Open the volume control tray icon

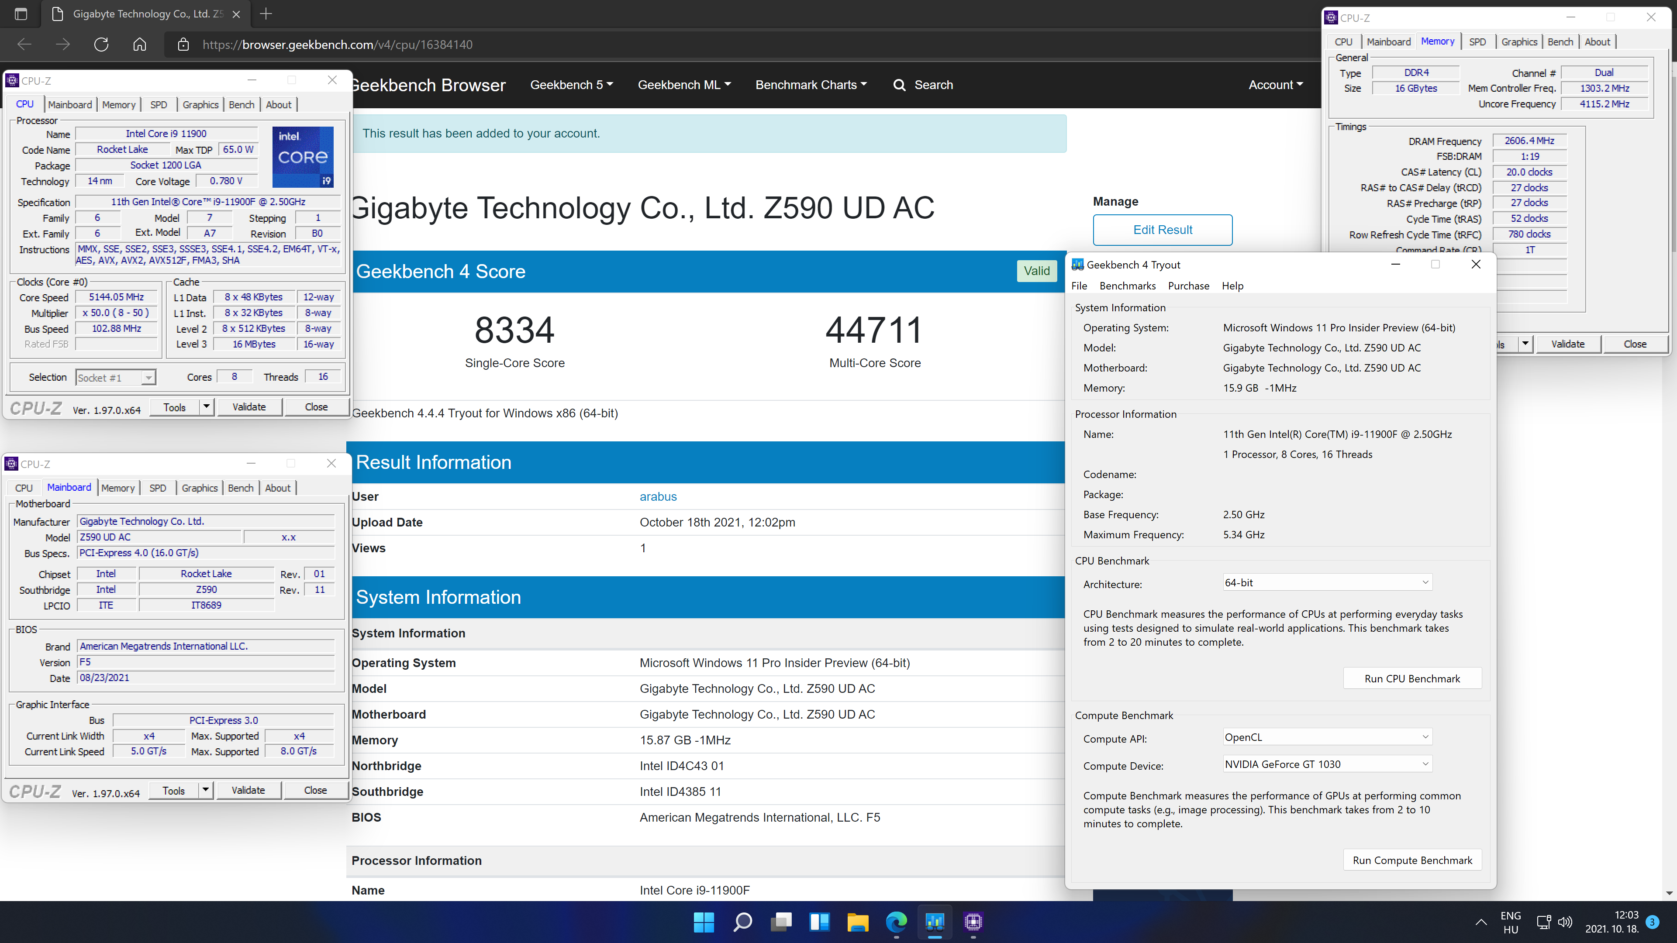pos(1565,922)
